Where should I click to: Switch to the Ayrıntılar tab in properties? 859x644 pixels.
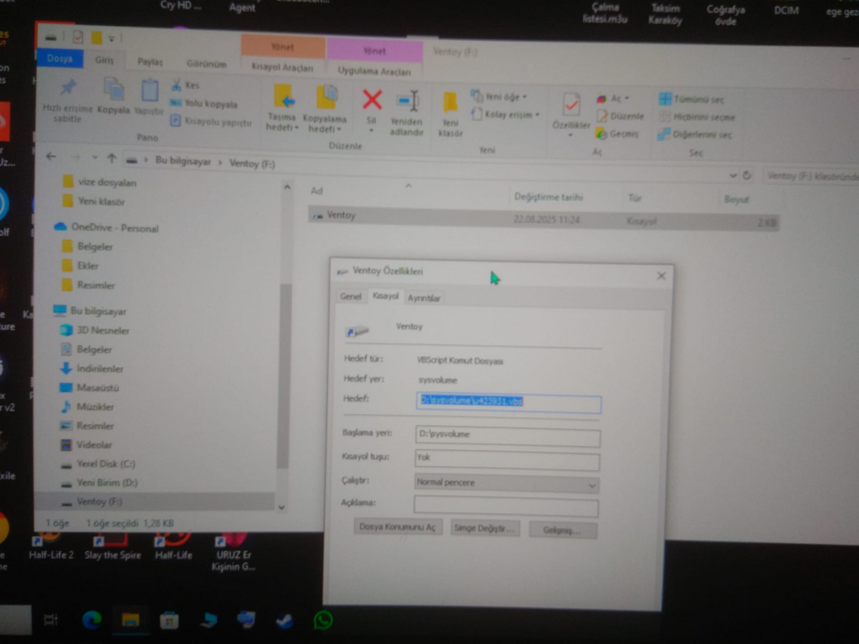[424, 298]
